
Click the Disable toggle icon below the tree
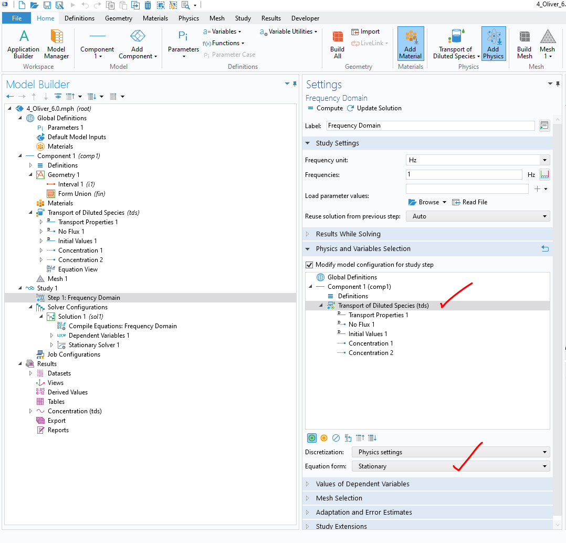pyautogui.click(x=336, y=438)
